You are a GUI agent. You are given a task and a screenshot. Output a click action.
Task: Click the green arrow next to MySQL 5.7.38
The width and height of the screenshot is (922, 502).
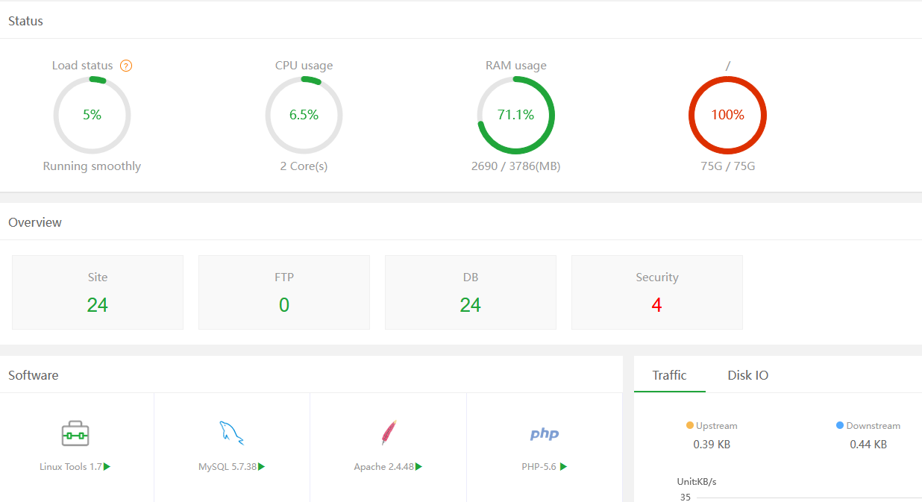262,467
